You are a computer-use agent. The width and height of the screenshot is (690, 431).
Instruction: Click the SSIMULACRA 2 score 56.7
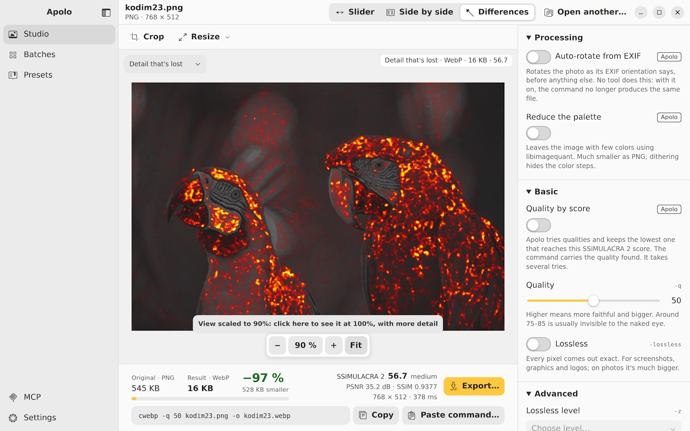pyautogui.click(x=397, y=376)
